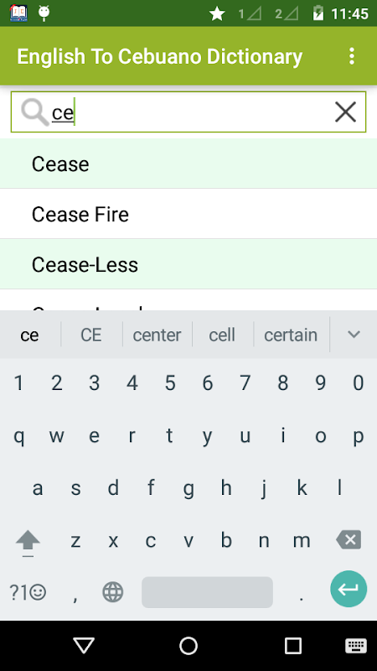The width and height of the screenshot is (377, 671).
Task: Focus the search input field containing 'ce'
Action: click(188, 112)
